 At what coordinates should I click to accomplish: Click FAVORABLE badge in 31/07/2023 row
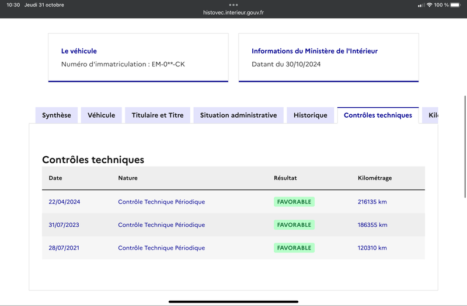tap(294, 225)
